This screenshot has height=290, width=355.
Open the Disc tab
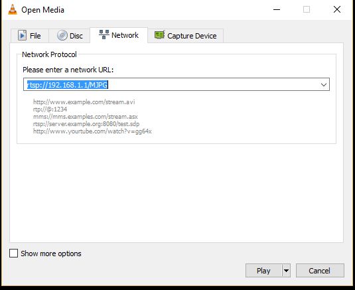70,36
